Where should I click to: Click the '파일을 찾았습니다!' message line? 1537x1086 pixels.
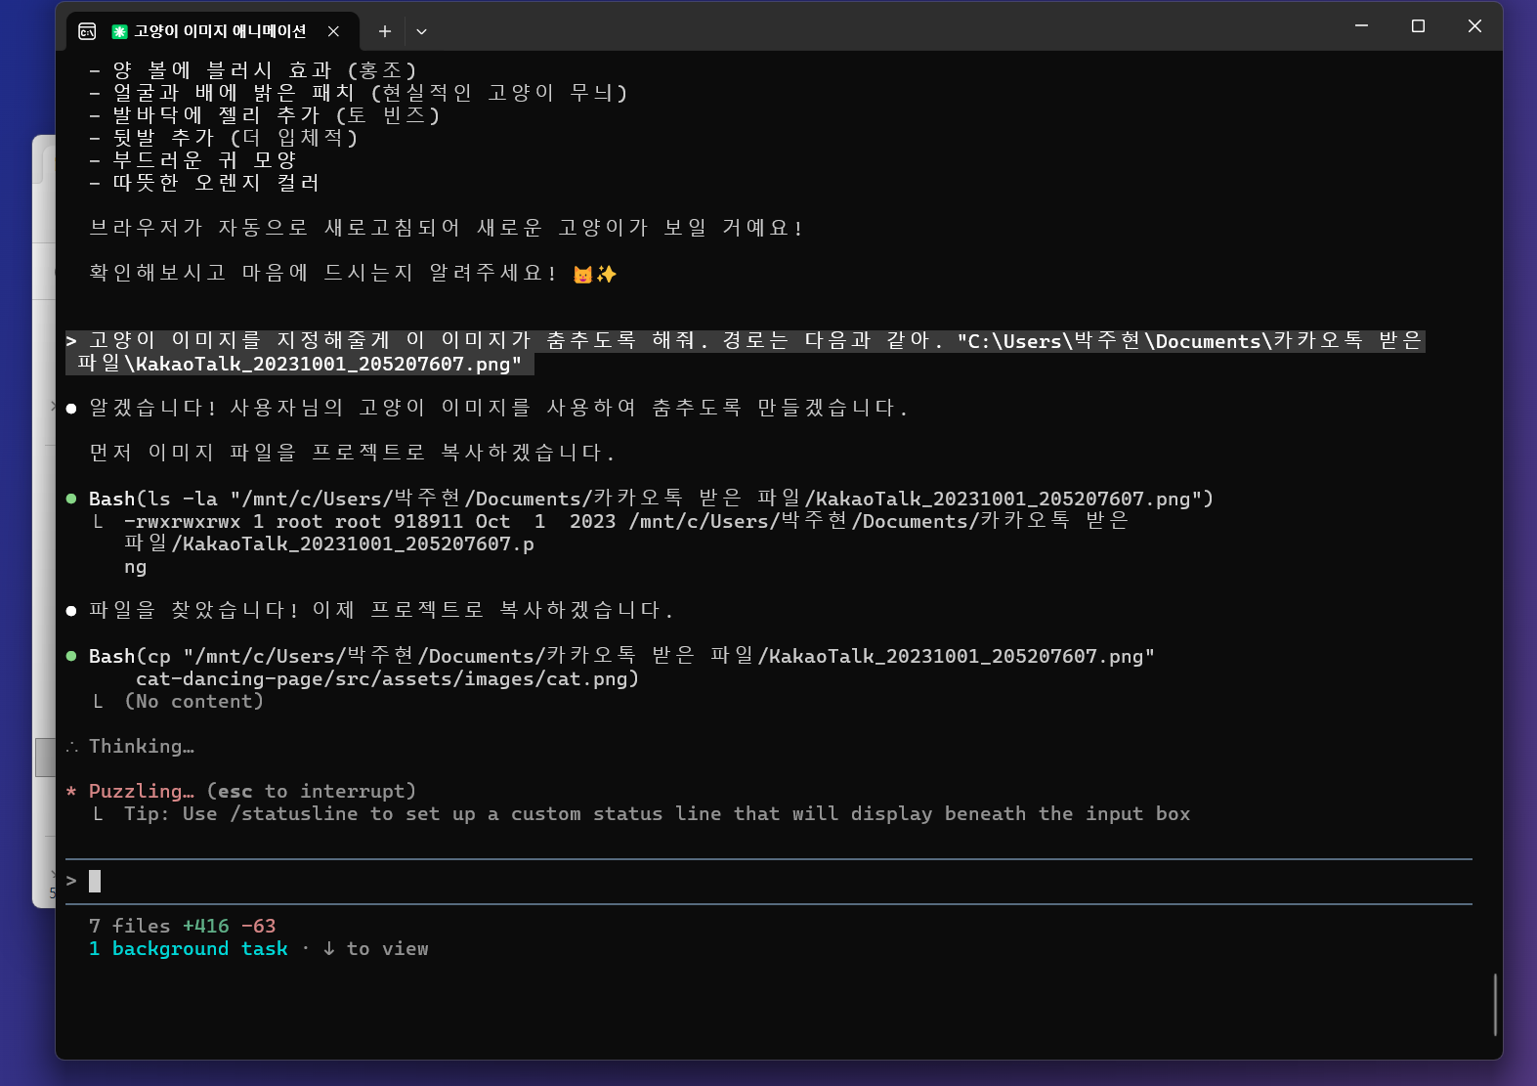(381, 611)
